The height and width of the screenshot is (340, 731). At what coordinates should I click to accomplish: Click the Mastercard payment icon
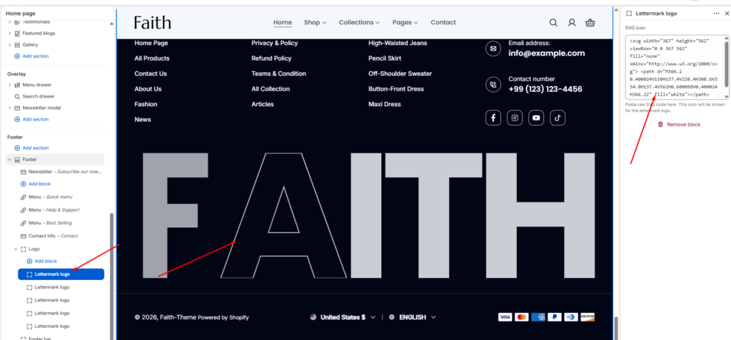pos(522,317)
